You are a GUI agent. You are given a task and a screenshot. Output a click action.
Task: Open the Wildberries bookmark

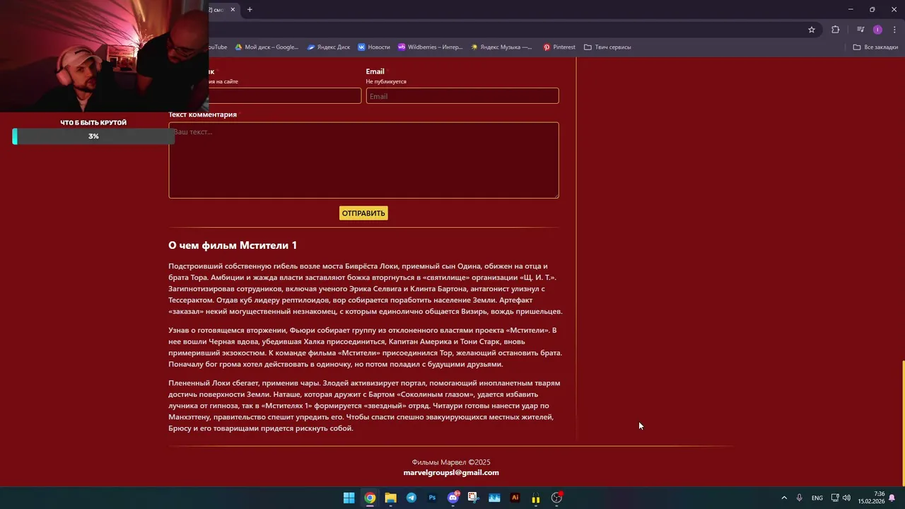[x=430, y=47]
